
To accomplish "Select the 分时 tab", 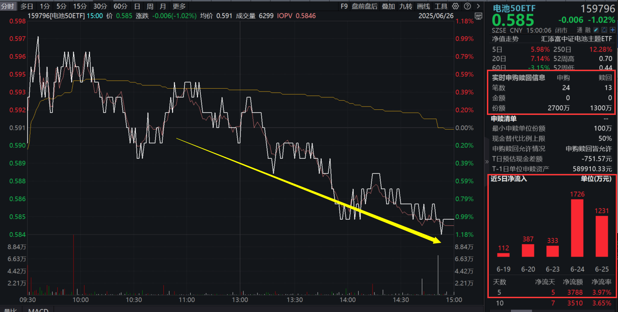I will coord(8,6).
